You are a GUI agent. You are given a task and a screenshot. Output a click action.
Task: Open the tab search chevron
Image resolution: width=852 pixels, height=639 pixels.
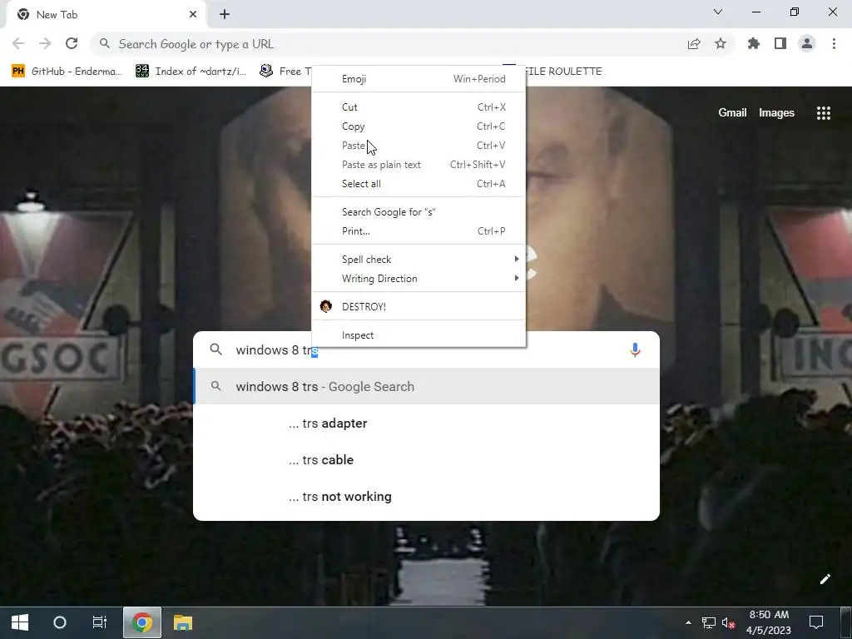[x=718, y=12]
